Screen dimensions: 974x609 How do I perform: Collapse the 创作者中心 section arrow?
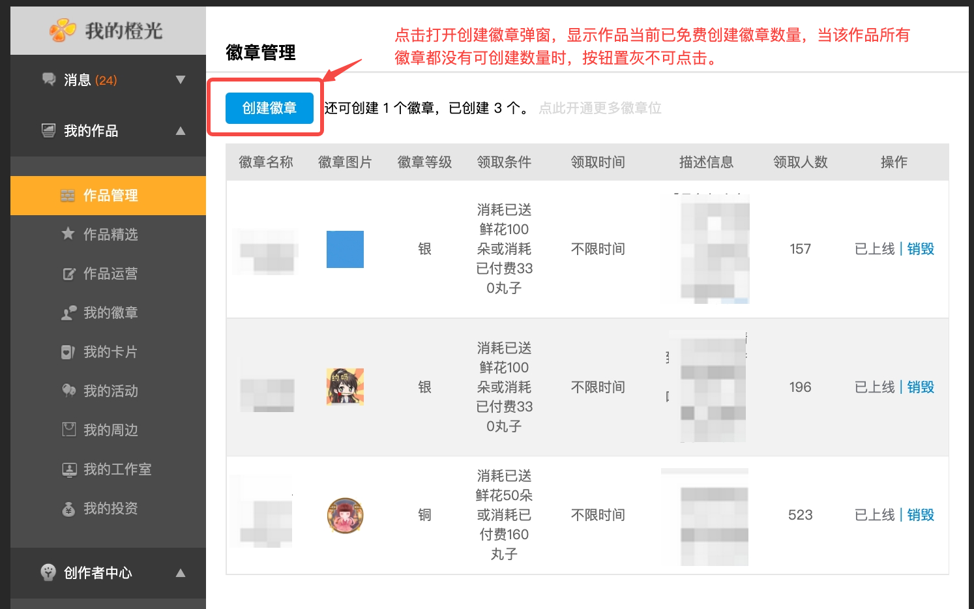[x=181, y=573]
